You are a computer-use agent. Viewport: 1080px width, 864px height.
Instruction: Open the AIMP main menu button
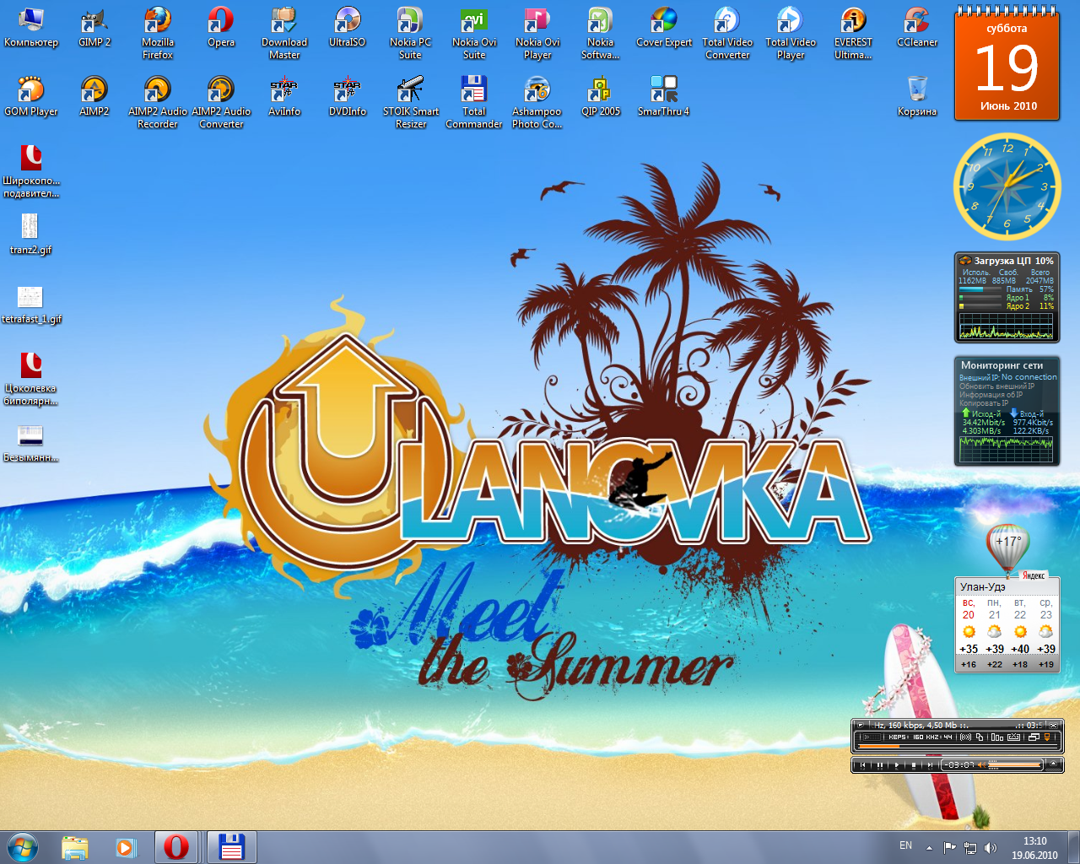coord(861,725)
